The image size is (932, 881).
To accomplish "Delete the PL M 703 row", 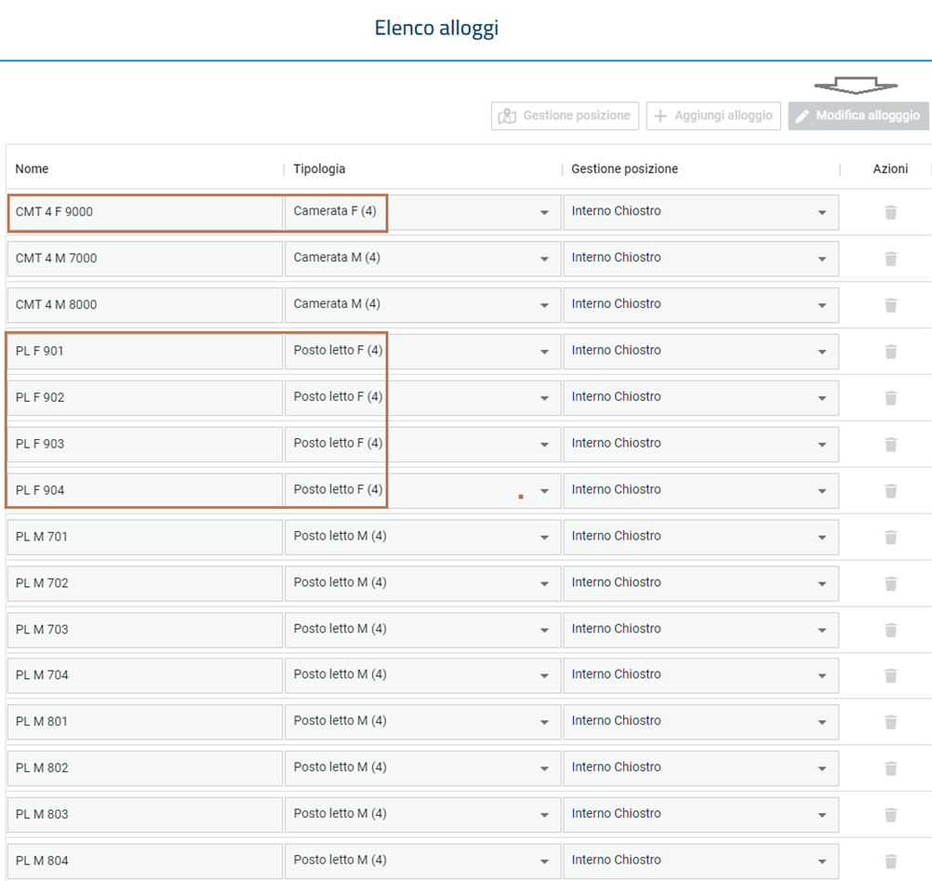I will pyautogui.click(x=890, y=630).
